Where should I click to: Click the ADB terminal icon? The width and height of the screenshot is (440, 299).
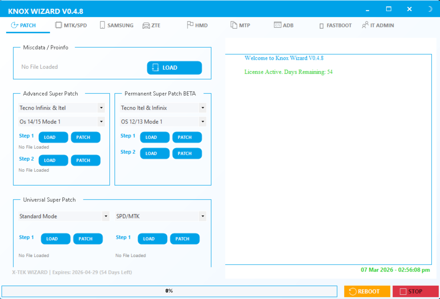click(x=277, y=25)
